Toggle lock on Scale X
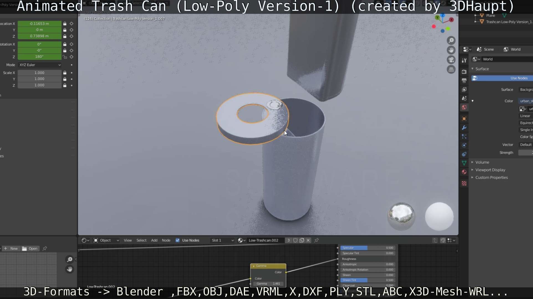 tap(65, 73)
